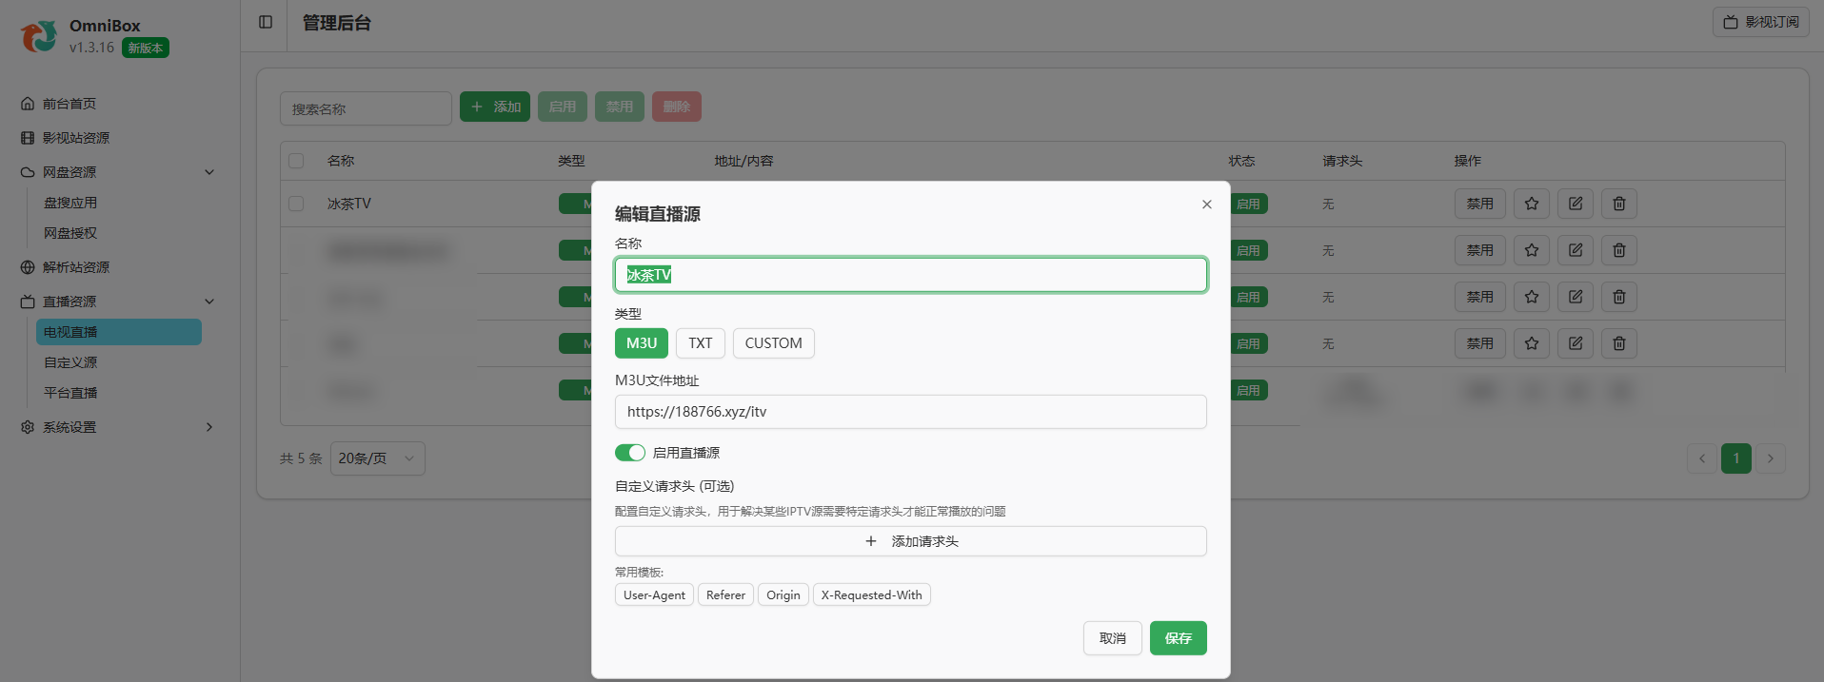Insert the User-Agent header template
This screenshot has width=1824, height=682.
tap(654, 594)
